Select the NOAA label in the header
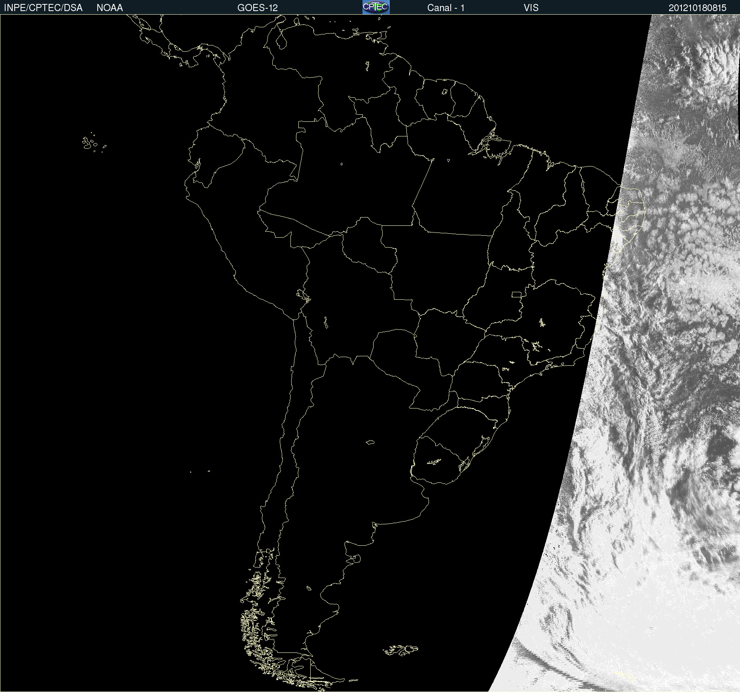 (110, 8)
